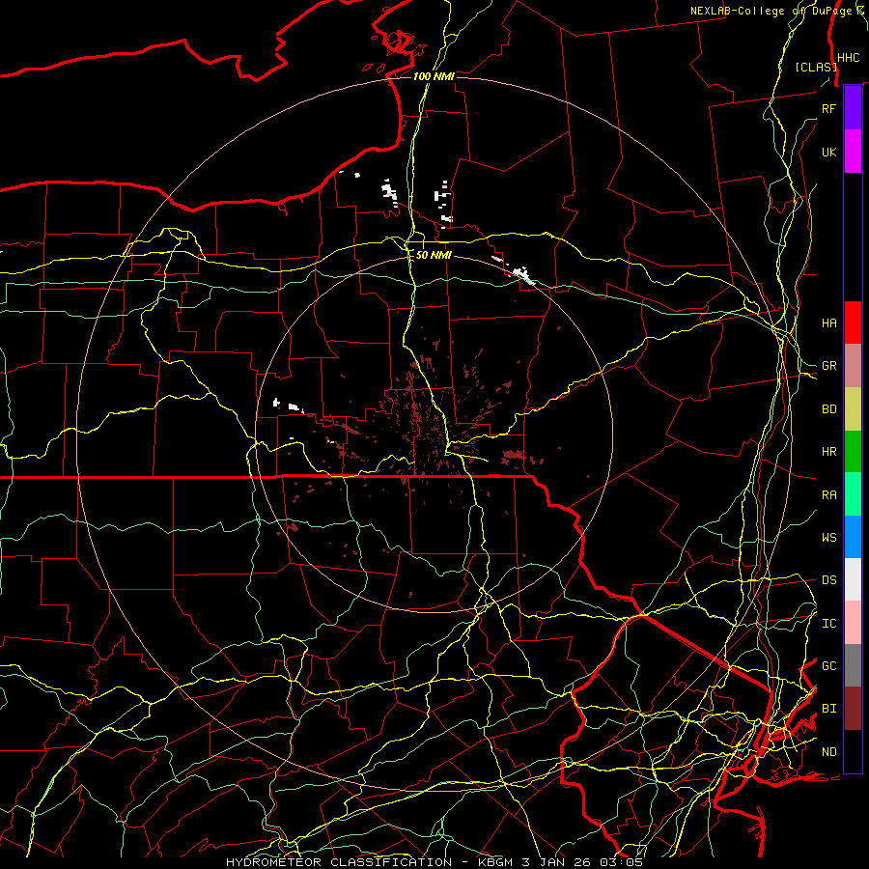Click the DS legend label
Screen dimensions: 869x869
pos(828,580)
